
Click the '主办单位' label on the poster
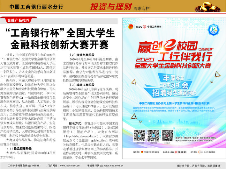click(x=166, y=152)
